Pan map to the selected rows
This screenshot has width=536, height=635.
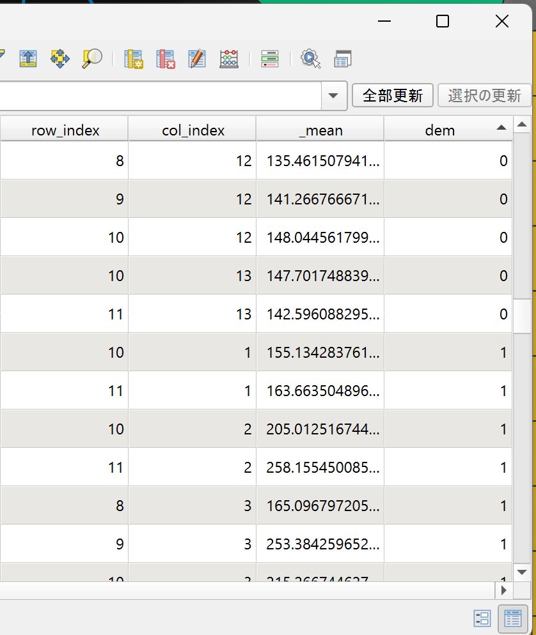[x=60, y=59]
